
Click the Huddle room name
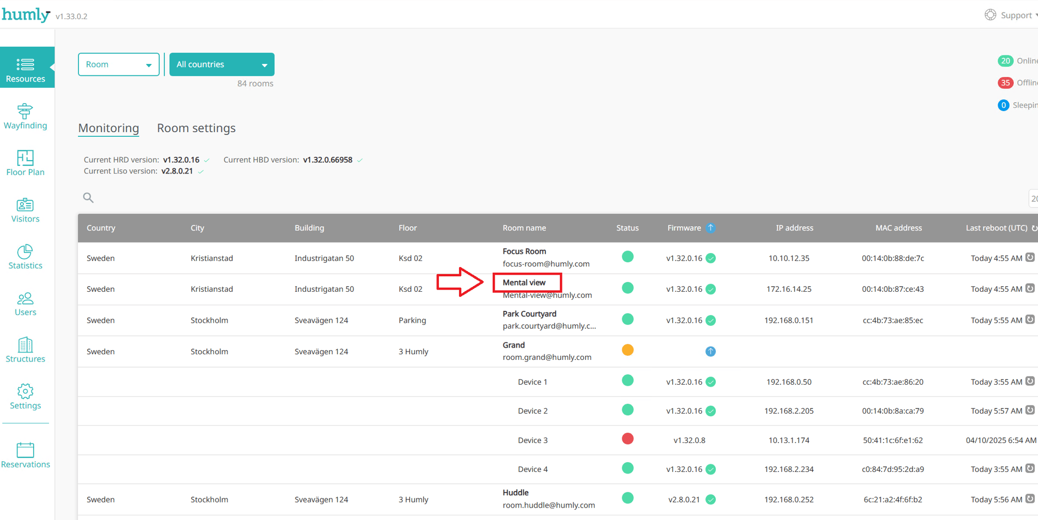[x=515, y=493]
